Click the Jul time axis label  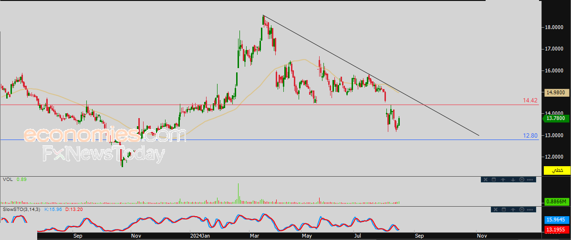pyautogui.click(x=358, y=236)
